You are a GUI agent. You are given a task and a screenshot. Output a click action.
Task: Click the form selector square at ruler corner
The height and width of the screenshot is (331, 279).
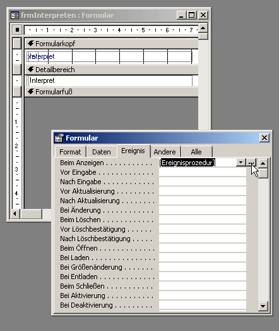click(x=17, y=30)
